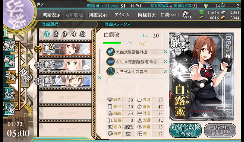Viewport: 244px width, 142px height.
Task: Click the 改造 remodel button
Action: 220,130
